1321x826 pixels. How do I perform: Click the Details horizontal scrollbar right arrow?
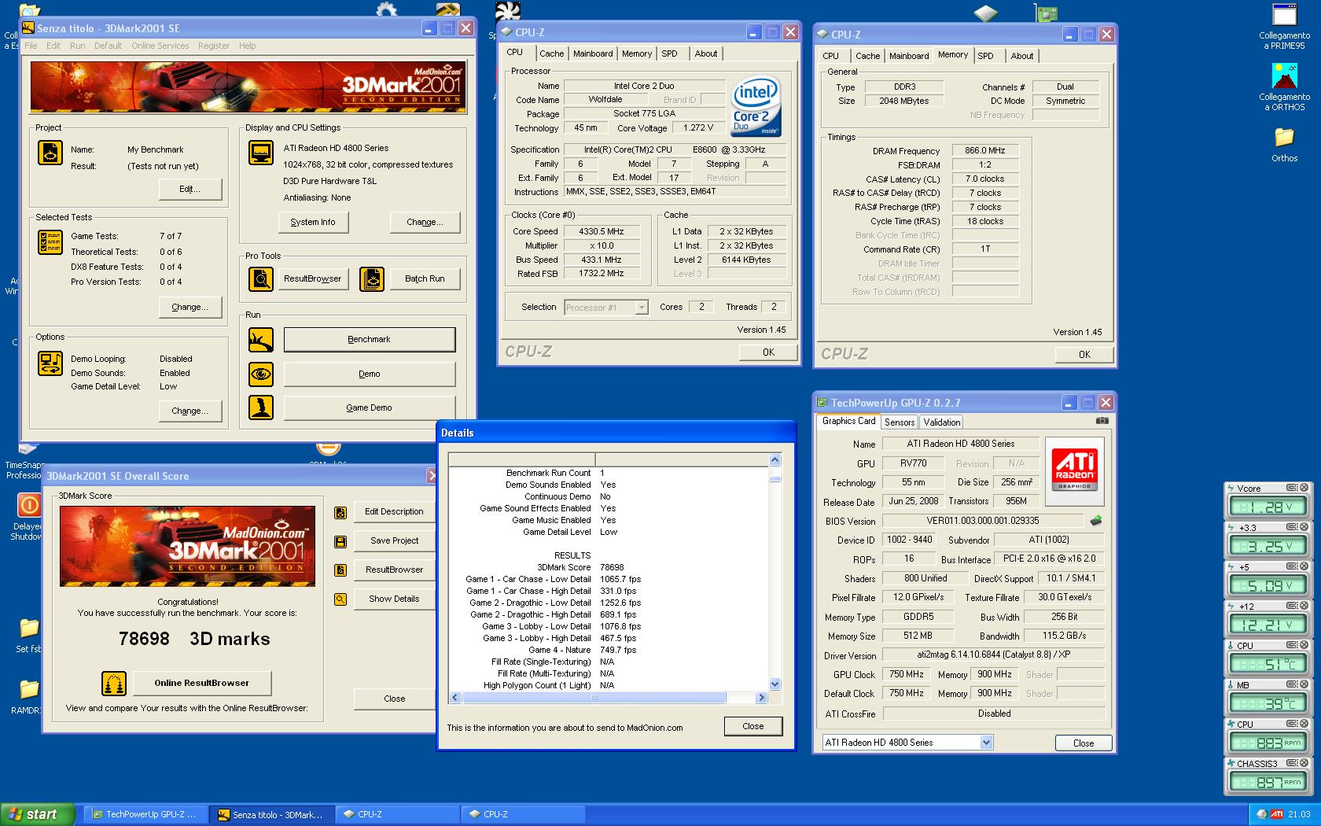[x=760, y=698]
